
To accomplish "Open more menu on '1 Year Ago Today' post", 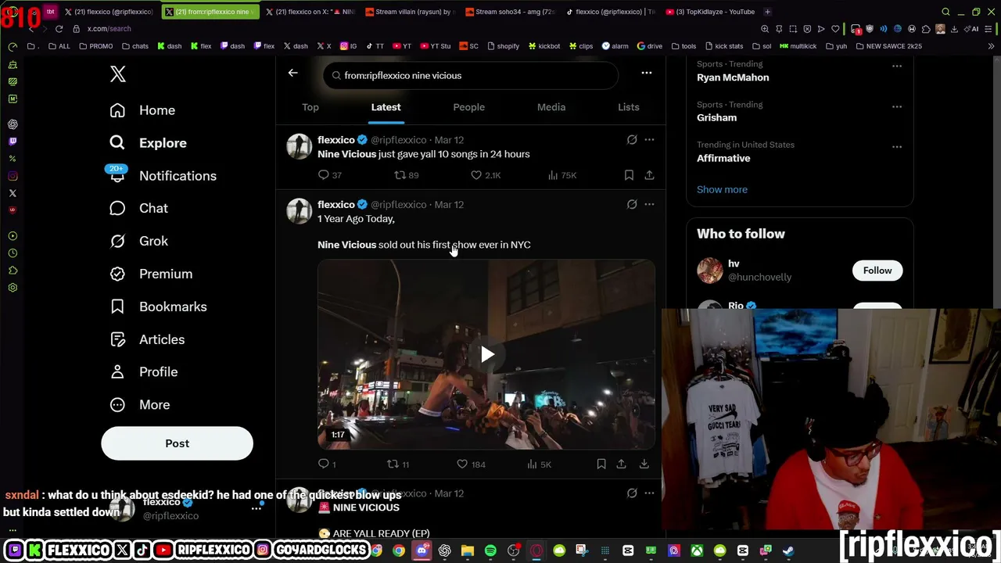I will point(649,204).
